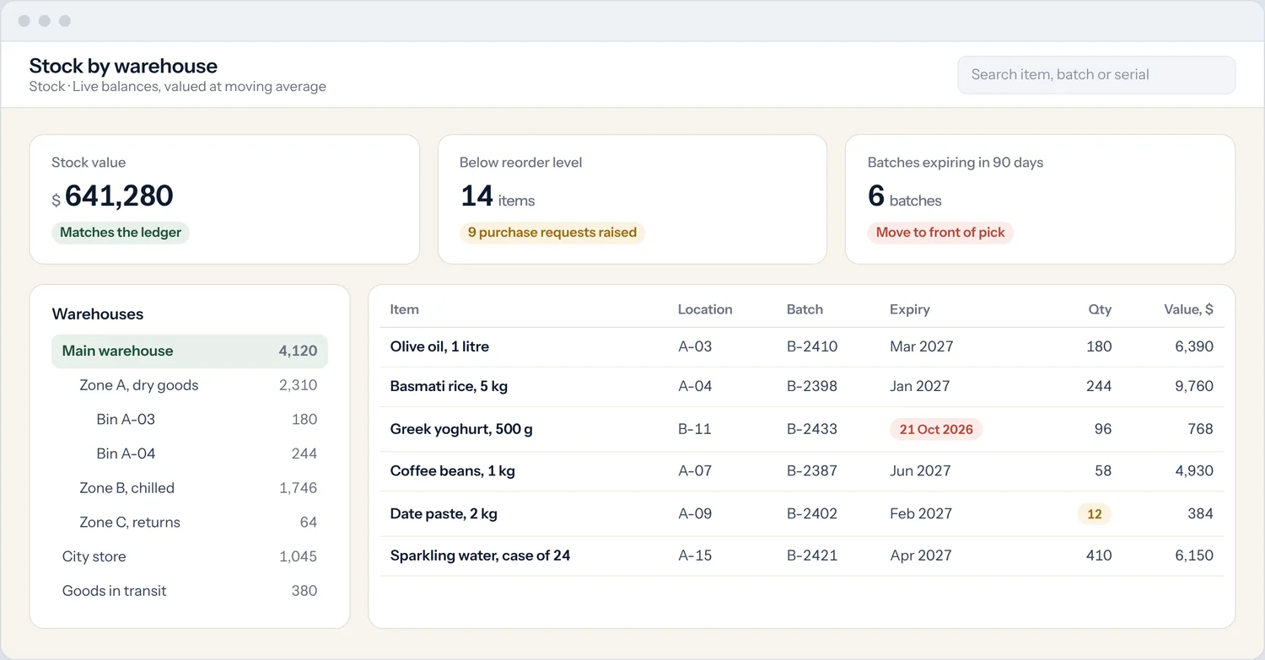This screenshot has width=1265, height=660.
Task: Click the low-quantity "12" badge for Date paste
Action: [x=1095, y=514]
